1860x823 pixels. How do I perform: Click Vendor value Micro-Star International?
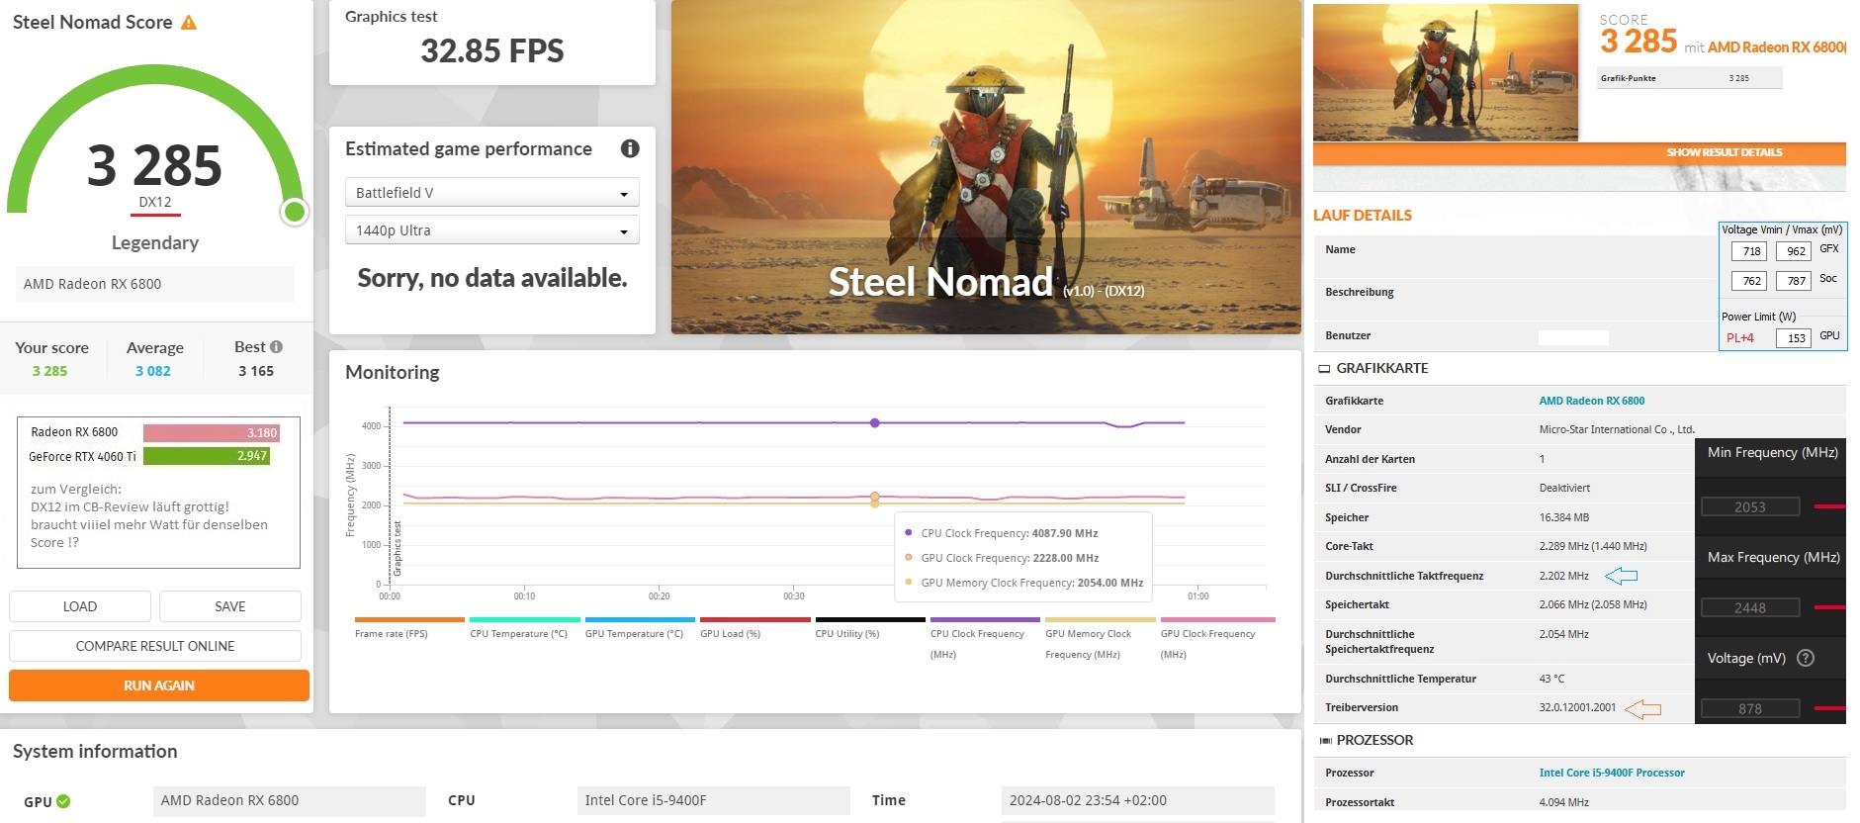pos(1617,429)
